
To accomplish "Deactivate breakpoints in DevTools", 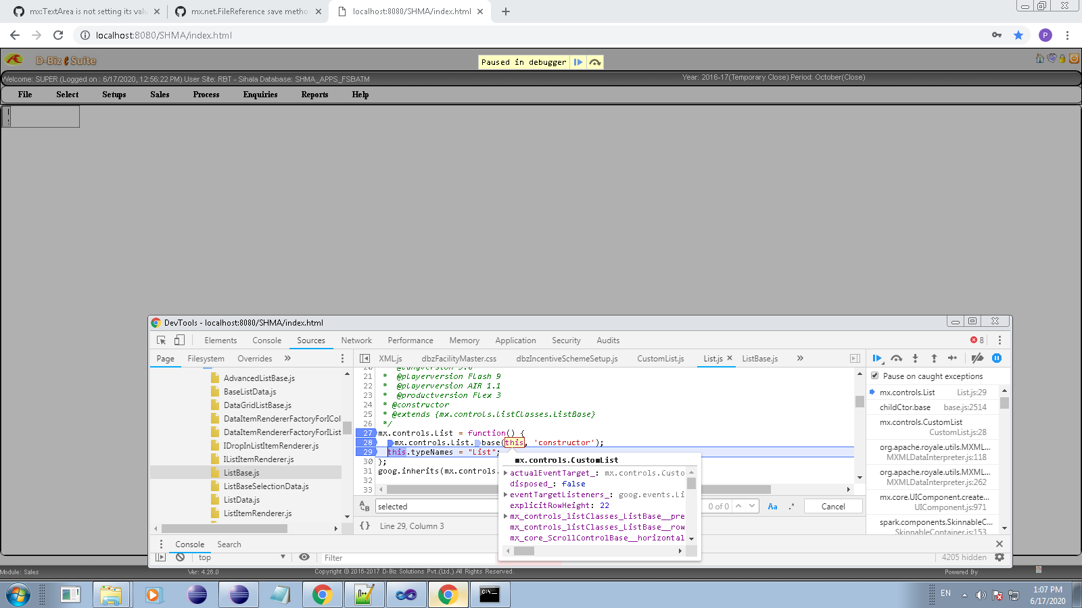I will [977, 359].
